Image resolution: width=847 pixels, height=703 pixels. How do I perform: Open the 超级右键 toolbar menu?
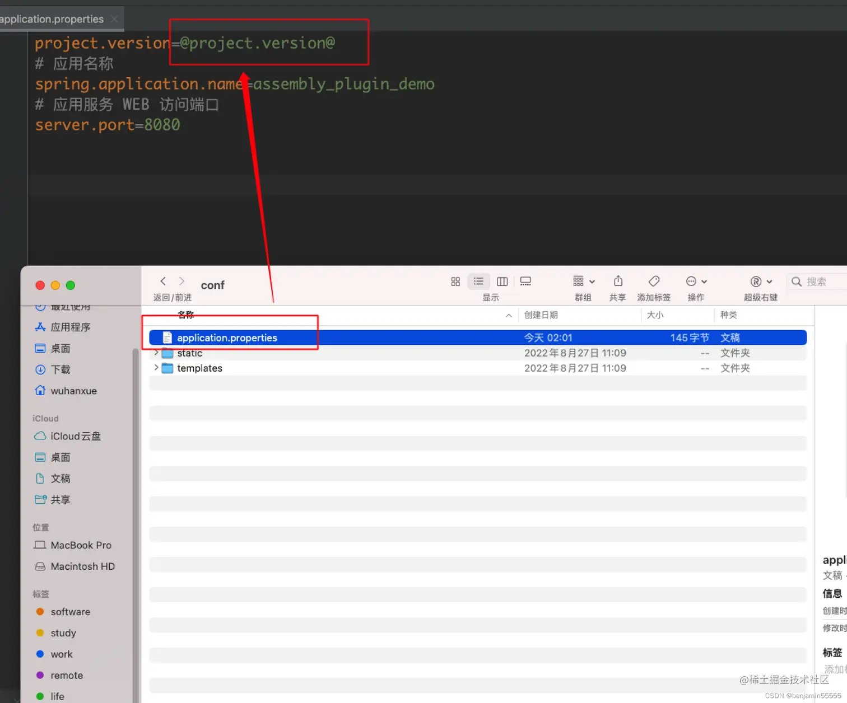761,282
